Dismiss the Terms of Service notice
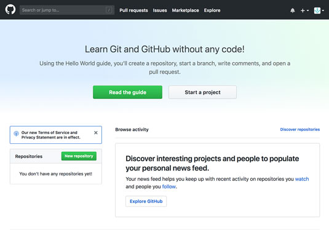This screenshot has width=329, height=230. pyautogui.click(x=96, y=133)
